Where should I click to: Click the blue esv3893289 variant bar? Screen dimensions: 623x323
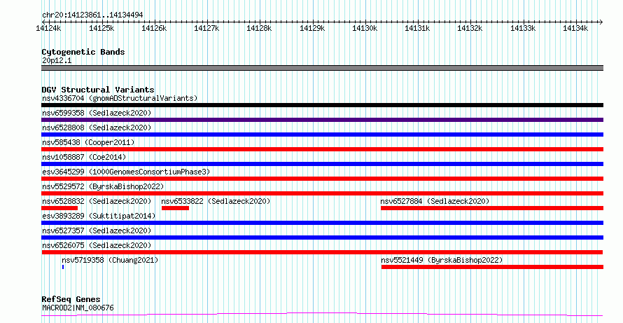322,223
